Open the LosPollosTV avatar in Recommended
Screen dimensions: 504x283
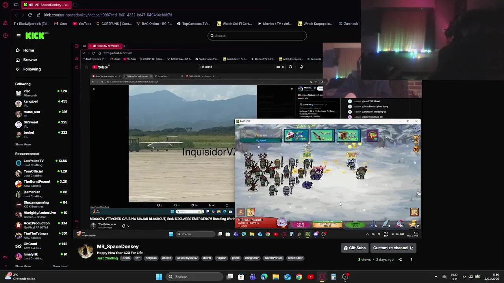point(19,163)
